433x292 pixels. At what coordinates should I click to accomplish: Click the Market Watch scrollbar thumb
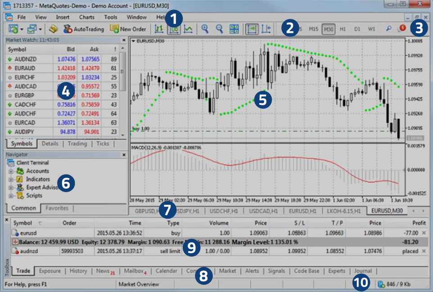coord(122,72)
